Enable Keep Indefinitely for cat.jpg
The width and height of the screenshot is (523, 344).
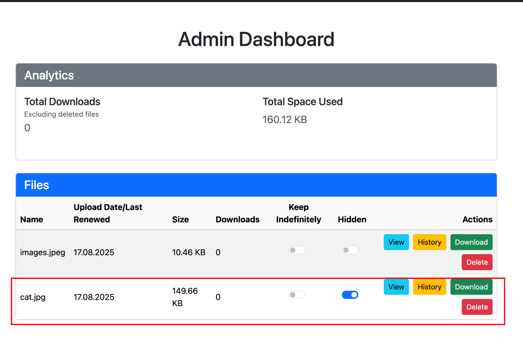tap(297, 295)
